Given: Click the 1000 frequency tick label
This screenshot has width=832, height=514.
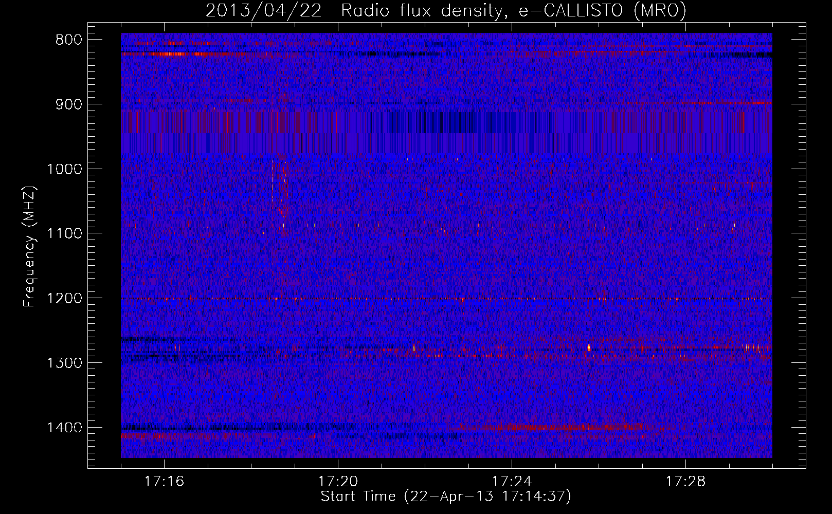Looking at the screenshot, I should pos(64,170).
